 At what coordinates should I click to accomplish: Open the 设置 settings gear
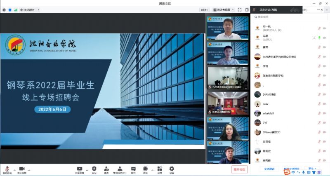point(172,169)
